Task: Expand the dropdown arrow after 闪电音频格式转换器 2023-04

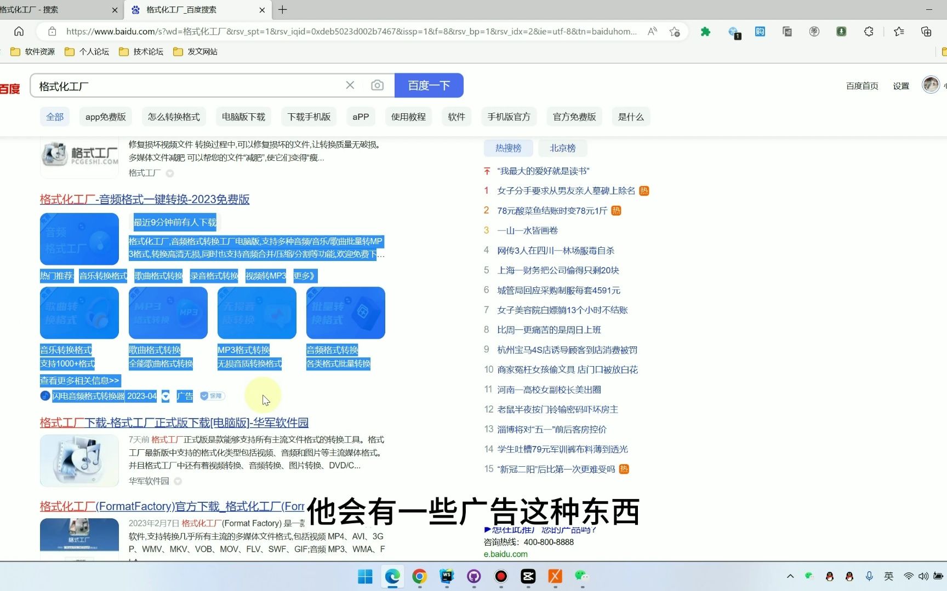Action: coord(166,396)
